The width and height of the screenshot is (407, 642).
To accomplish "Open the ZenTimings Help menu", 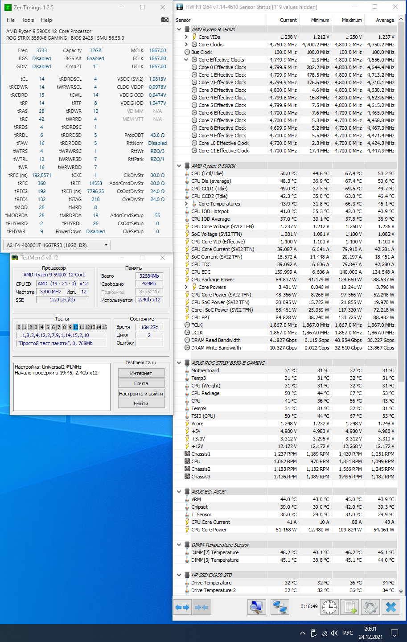I will coord(46,20).
